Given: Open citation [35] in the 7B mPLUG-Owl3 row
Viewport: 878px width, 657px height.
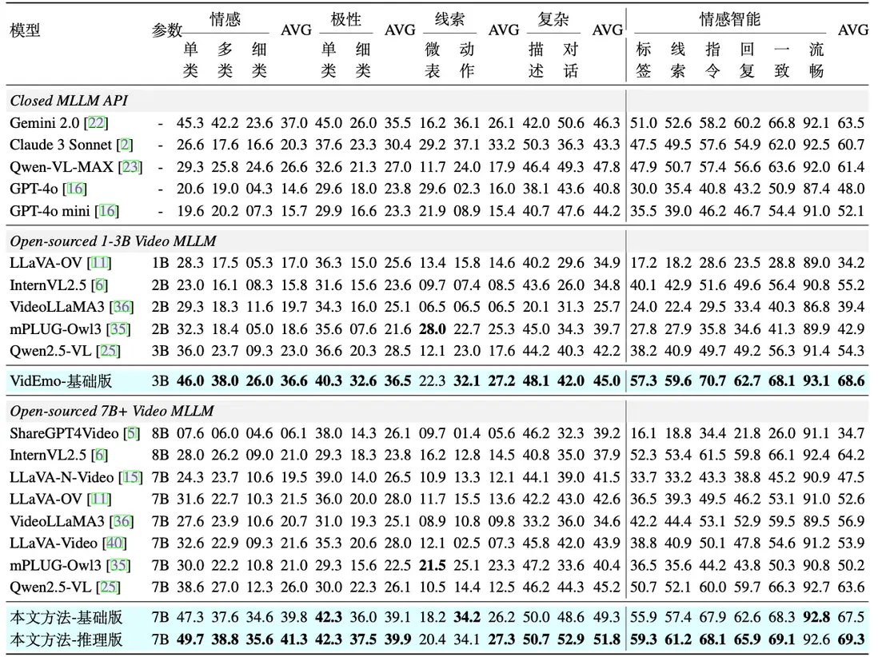Looking at the screenshot, I should (118, 565).
